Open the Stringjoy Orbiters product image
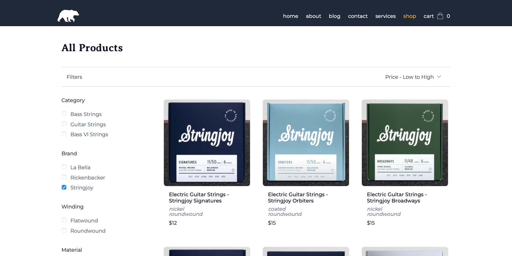512x256 pixels. coord(306,143)
